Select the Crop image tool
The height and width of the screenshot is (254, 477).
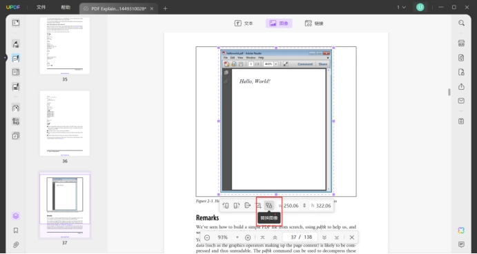click(258, 206)
